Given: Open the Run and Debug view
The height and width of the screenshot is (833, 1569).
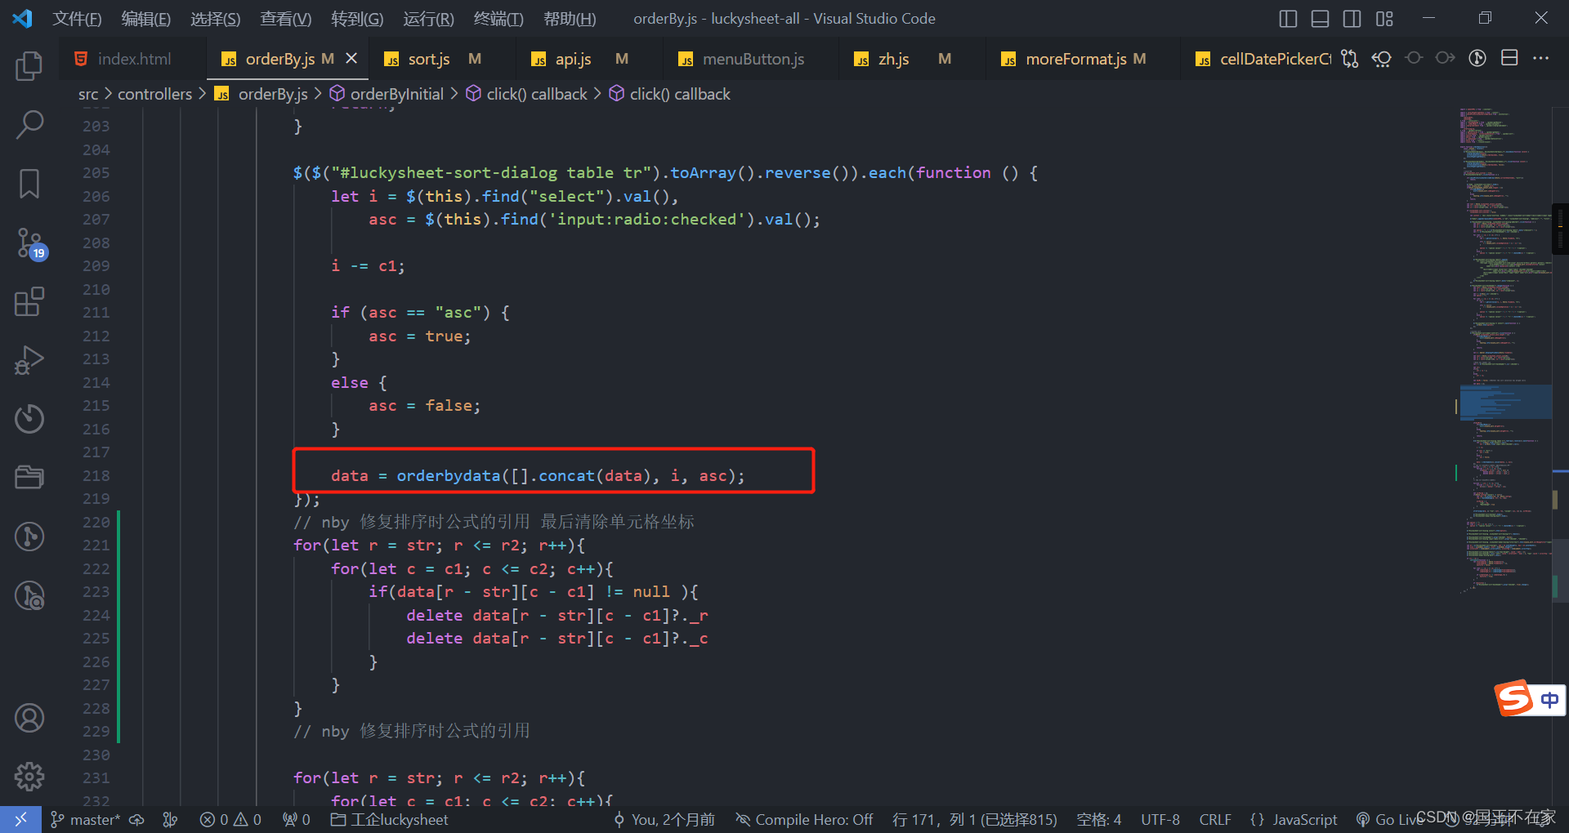Looking at the screenshot, I should [29, 360].
